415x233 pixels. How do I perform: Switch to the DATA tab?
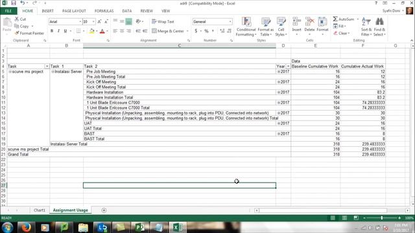click(x=127, y=11)
